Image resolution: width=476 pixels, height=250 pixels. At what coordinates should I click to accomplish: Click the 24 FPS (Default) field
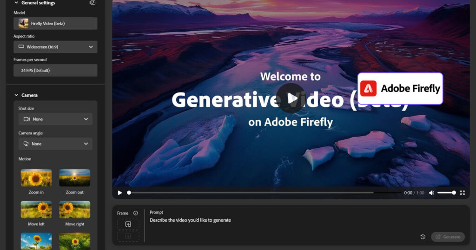[x=55, y=70]
